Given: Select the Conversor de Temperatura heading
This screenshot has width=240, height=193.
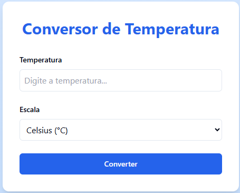Looking at the screenshot, I should (121, 29).
